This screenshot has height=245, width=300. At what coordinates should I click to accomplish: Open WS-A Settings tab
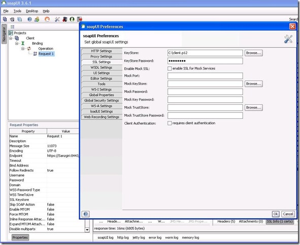coord(102,106)
